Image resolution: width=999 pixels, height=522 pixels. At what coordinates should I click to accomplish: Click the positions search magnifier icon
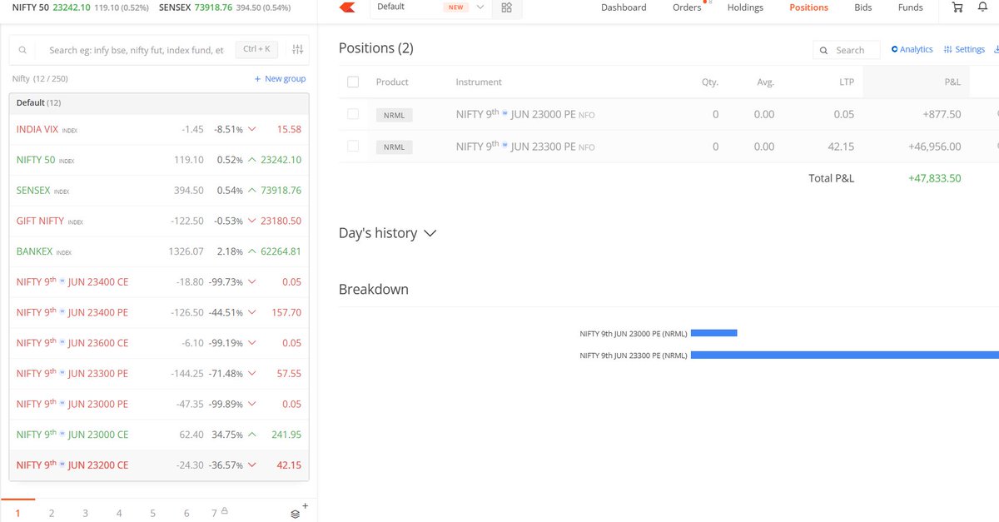(x=824, y=50)
